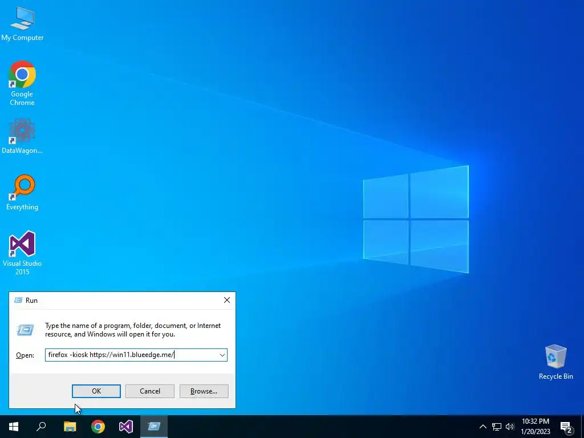Open the volume speaker tray icon
The image size is (584, 438).
[x=510, y=427]
